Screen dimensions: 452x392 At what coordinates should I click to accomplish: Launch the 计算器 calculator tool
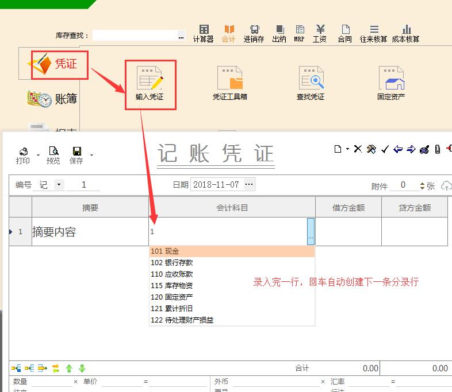(203, 33)
